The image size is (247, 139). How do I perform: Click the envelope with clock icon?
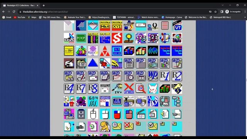(117, 126)
